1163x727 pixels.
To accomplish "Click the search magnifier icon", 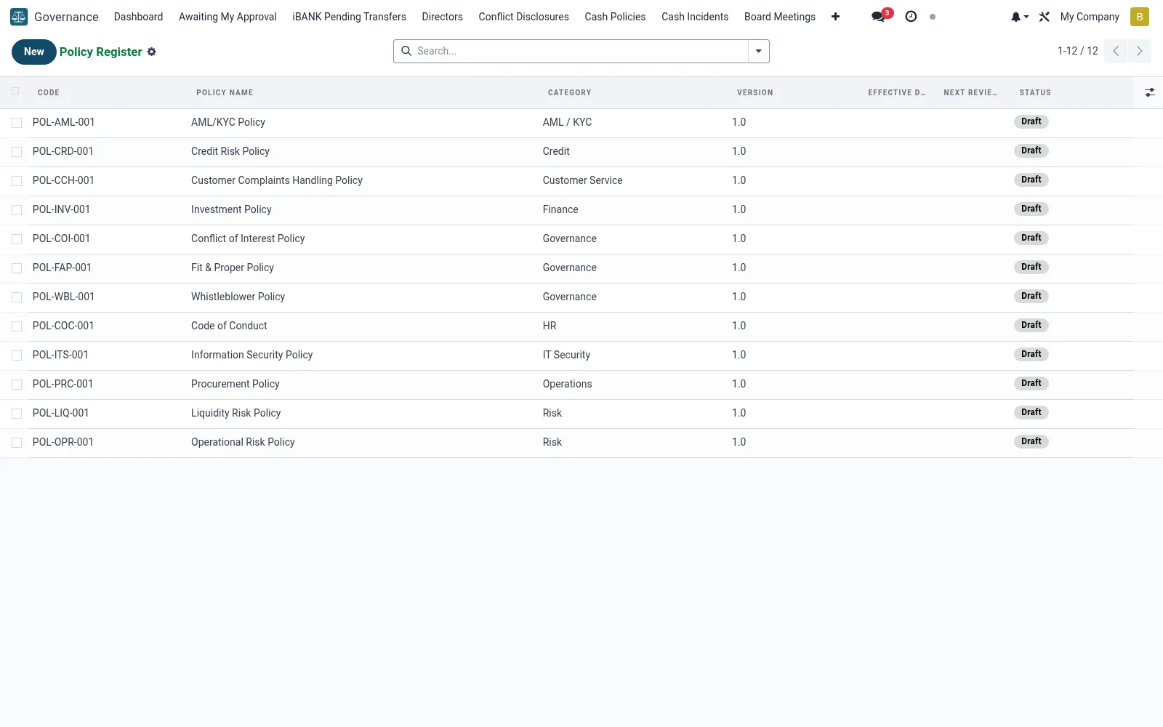I will pos(406,51).
